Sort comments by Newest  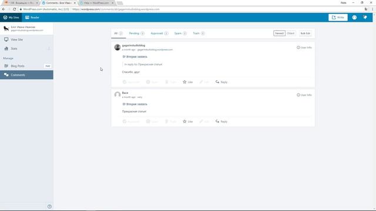click(280, 33)
